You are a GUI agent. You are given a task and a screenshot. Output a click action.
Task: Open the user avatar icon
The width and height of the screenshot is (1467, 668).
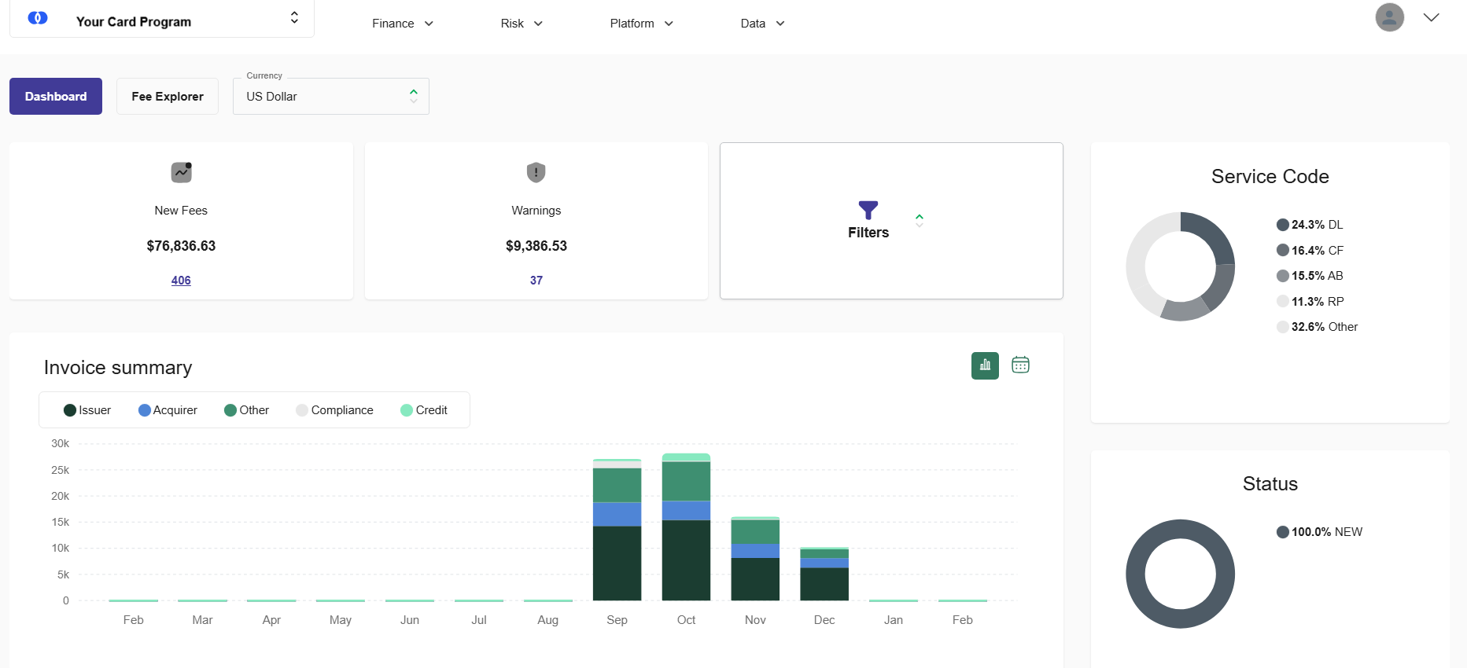pos(1389,17)
